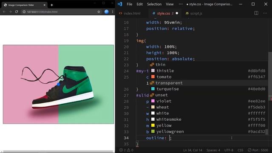Select 'turquoise' color suggestion
Viewport: 272px width, 153px height.
point(208,89)
